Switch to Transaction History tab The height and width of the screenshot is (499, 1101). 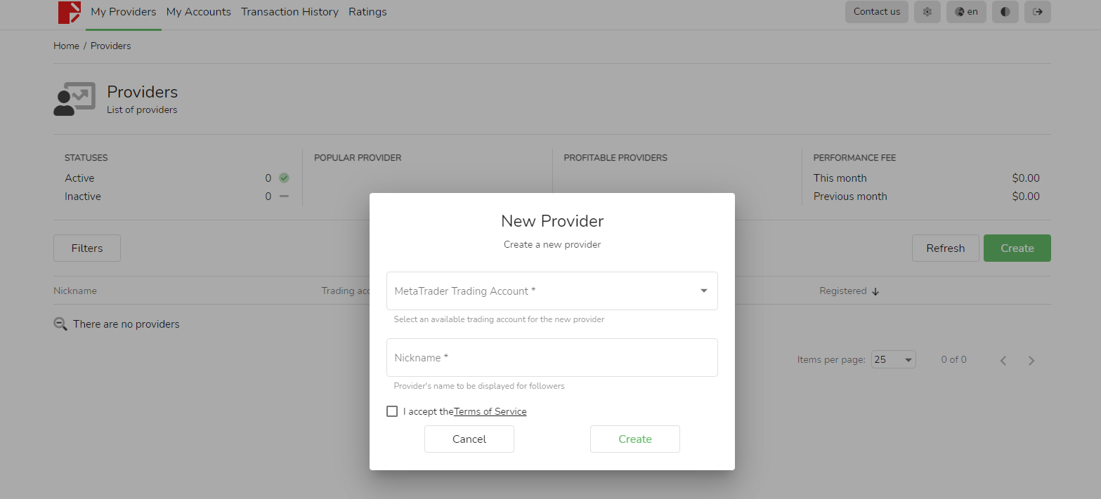(289, 12)
